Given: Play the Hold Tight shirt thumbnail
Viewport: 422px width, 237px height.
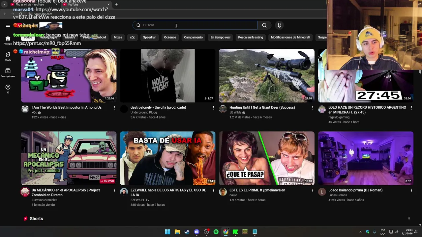Looking at the screenshot, I should (x=167, y=76).
